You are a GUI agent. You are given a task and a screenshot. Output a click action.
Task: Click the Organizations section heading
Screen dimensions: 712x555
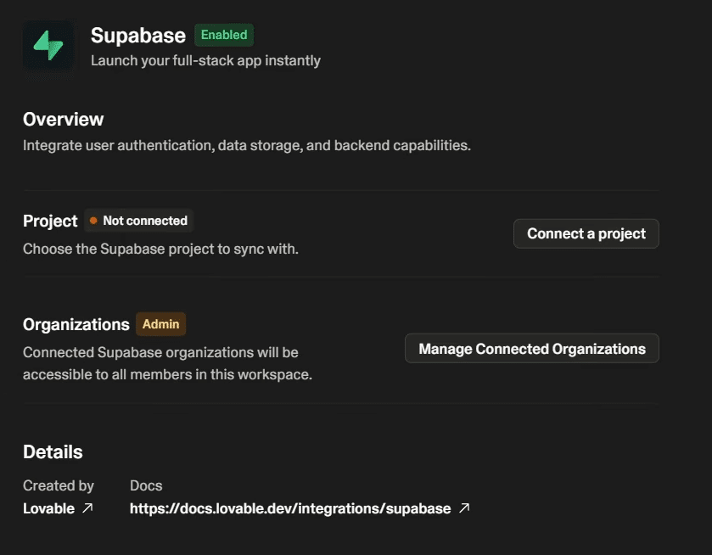[x=76, y=325]
